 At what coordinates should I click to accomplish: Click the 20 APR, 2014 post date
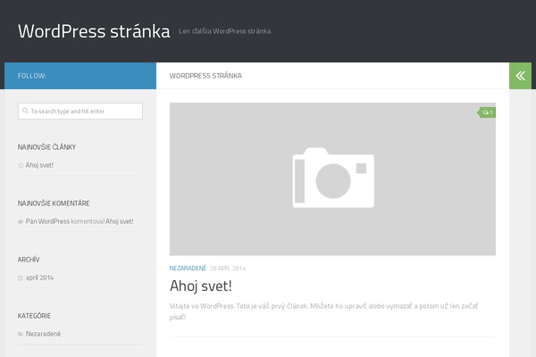click(x=228, y=269)
